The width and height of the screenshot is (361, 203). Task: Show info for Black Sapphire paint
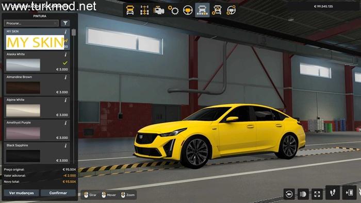65,145
